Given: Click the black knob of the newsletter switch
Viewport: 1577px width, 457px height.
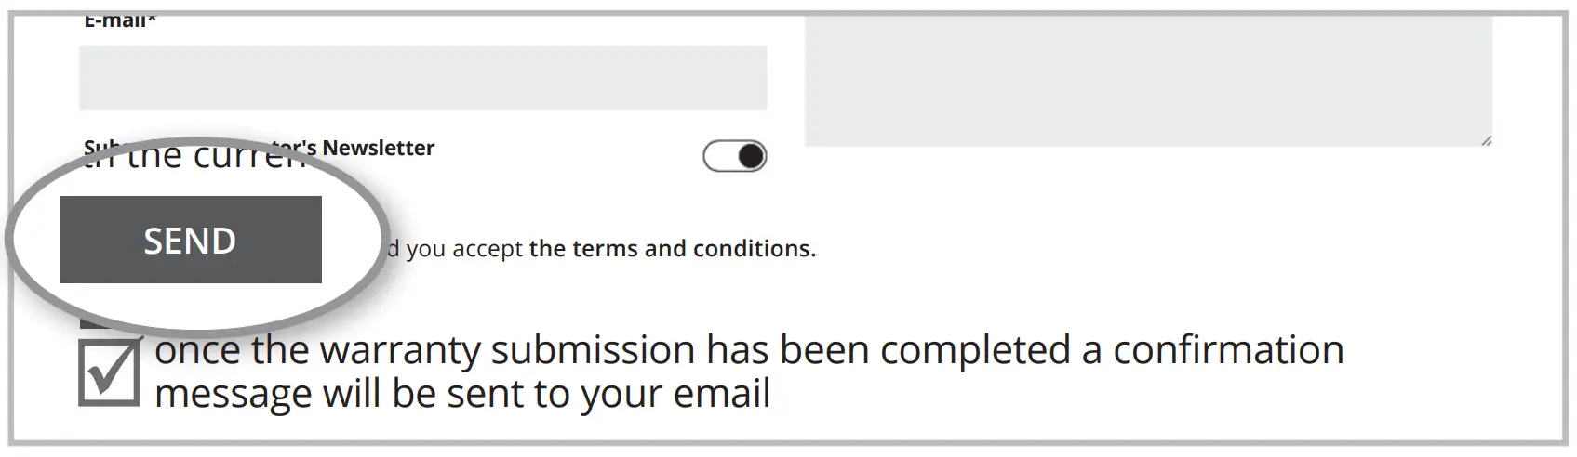Looking at the screenshot, I should click(751, 157).
